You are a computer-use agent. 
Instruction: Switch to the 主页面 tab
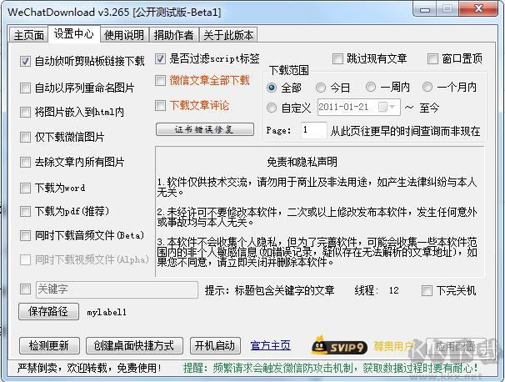[x=29, y=35]
